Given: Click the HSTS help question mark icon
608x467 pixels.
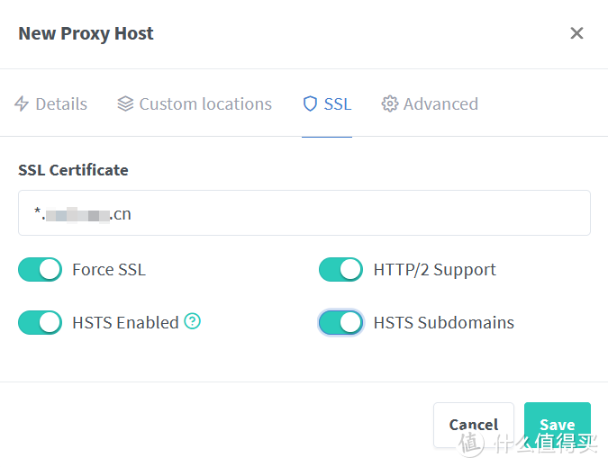Looking at the screenshot, I should (192, 321).
